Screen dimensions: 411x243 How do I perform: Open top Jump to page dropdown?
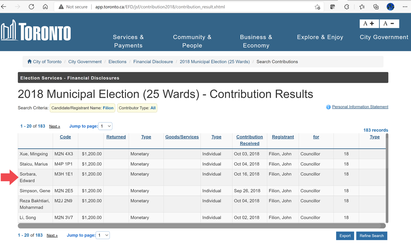(x=106, y=126)
